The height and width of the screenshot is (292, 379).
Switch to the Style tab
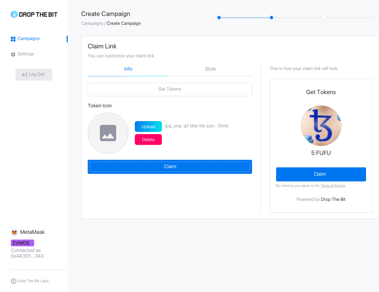tap(210, 69)
